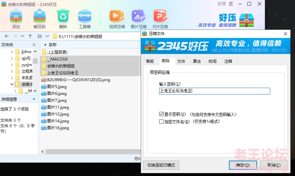Image resolution: width=295 pixels, height=176 pixels.
Task: Expand the qjsflj folder node
Action: point(12,58)
